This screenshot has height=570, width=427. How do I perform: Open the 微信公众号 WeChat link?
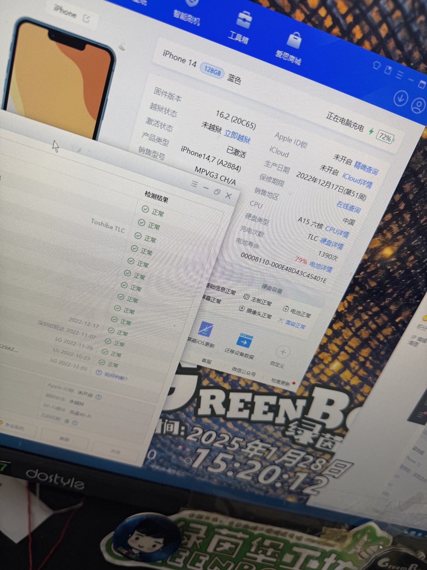tap(244, 371)
